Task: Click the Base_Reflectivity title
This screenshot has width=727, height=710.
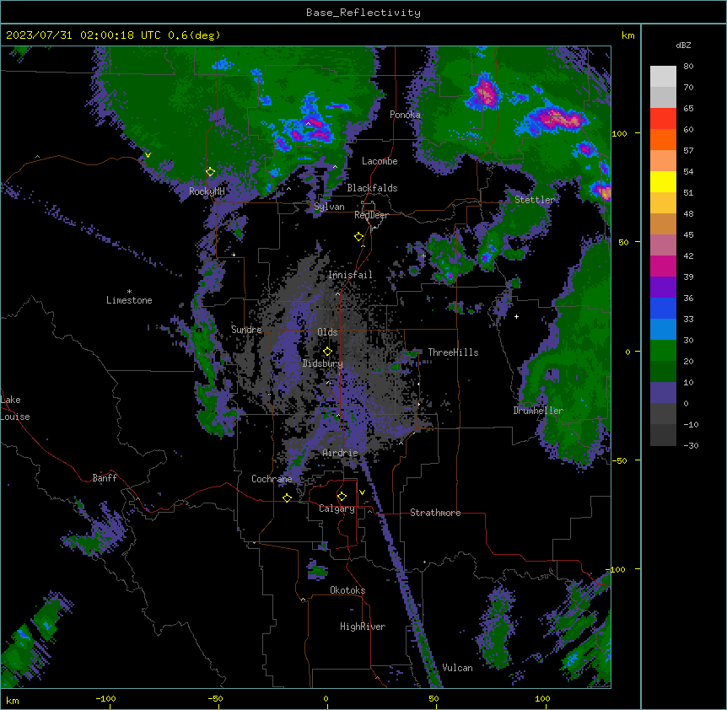Action: (x=363, y=13)
